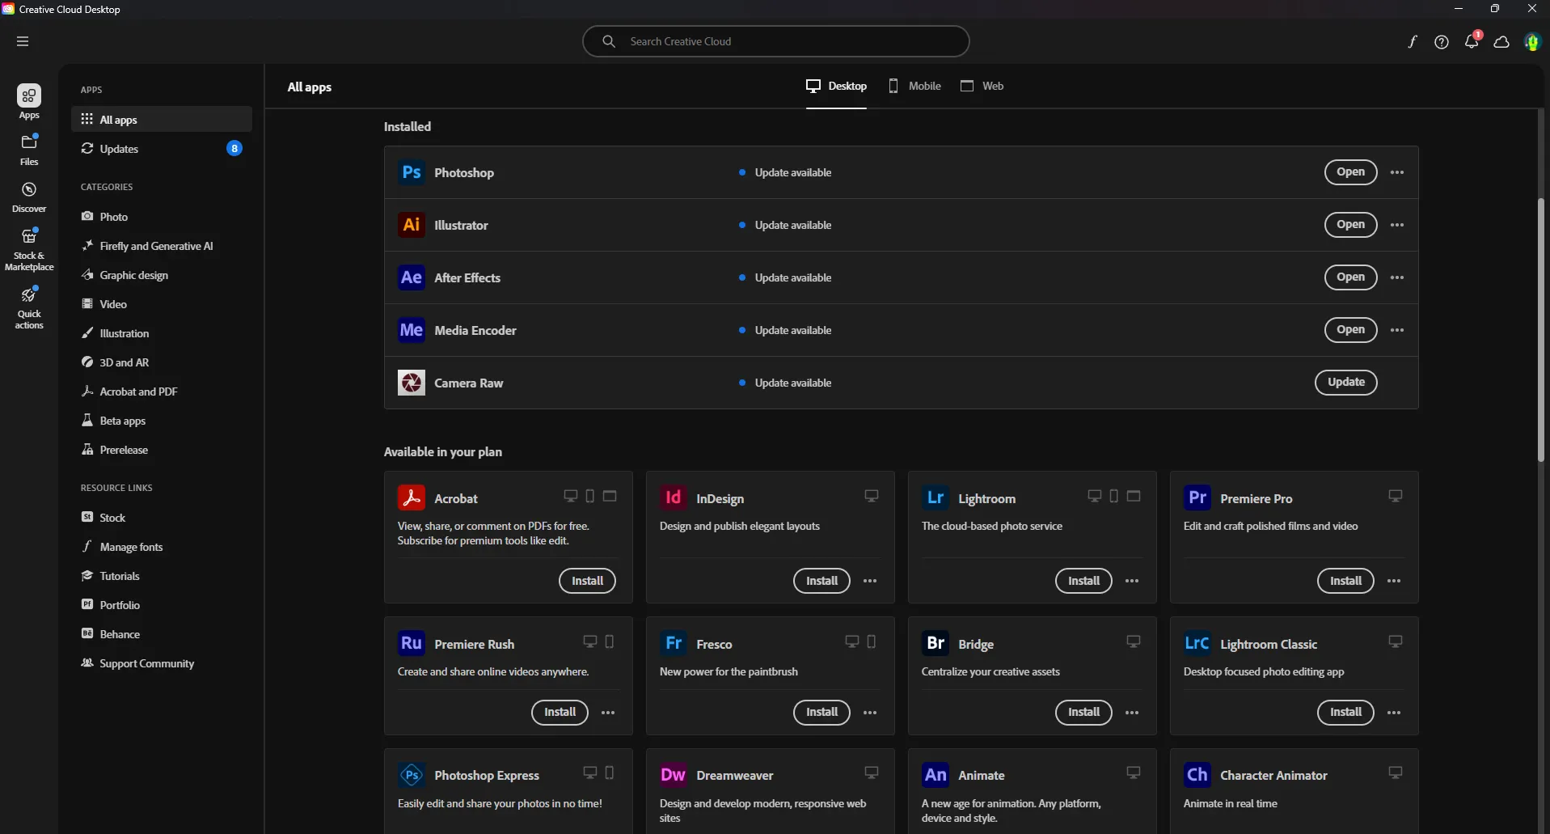Click the Animate app icon
This screenshot has width=1550, height=834.
tap(935, 775)
